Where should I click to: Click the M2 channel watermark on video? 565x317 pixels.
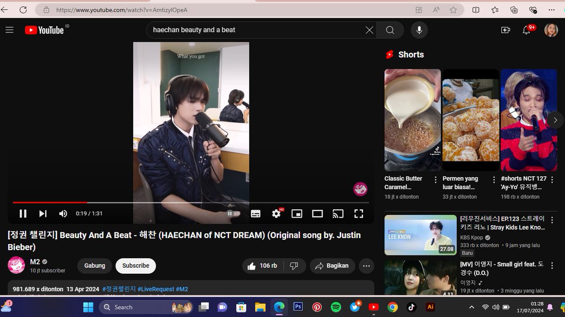[360, 189]
